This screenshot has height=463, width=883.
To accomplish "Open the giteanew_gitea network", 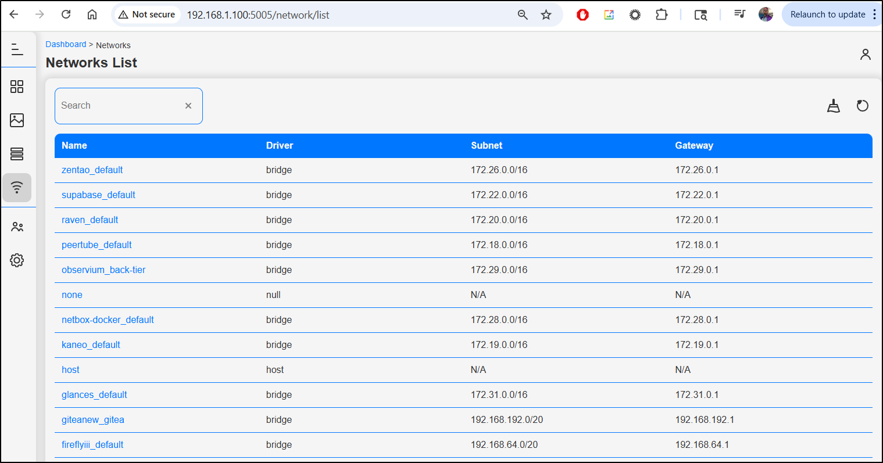I will (93, 419).
